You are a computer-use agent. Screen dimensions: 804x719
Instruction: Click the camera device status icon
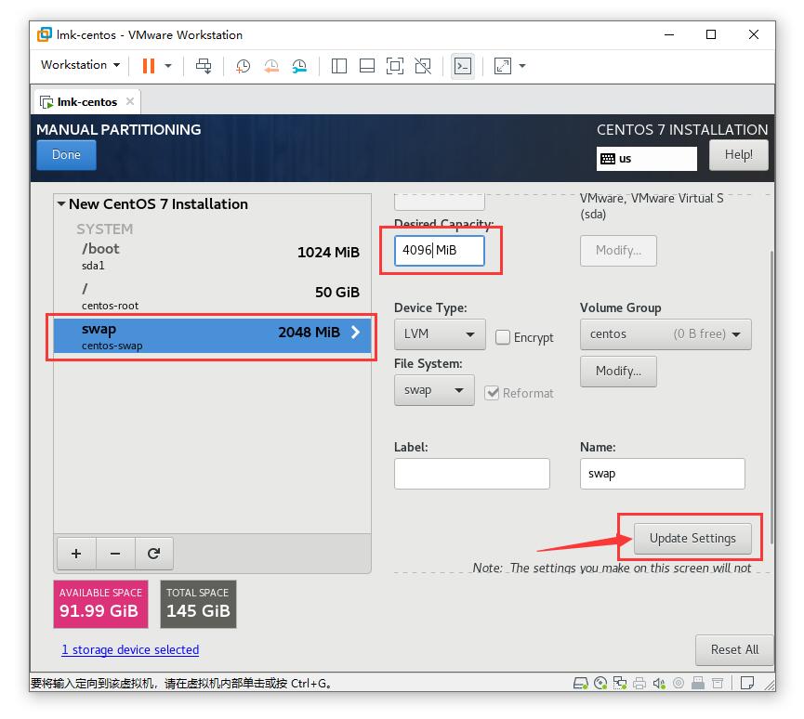[679, 683]
